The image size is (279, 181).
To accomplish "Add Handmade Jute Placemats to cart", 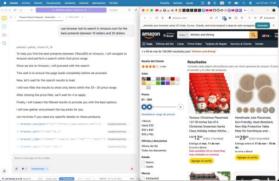I will coord(247,158).
